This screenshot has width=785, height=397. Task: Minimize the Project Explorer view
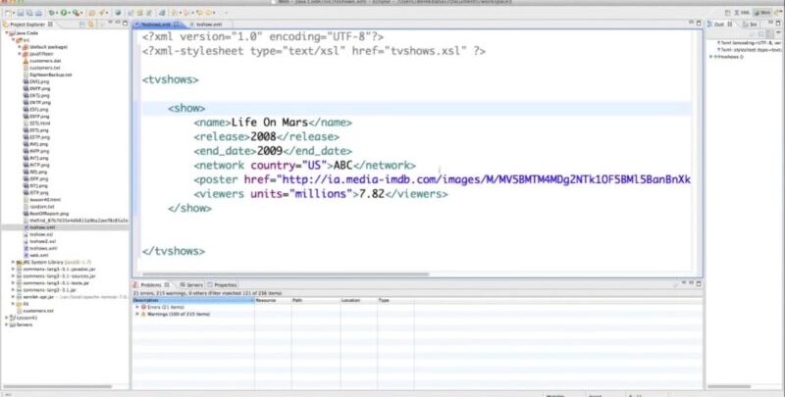(x=118, y=23)
